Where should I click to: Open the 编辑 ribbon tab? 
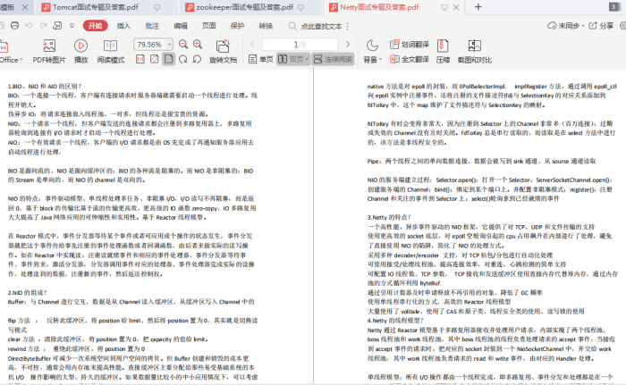pos(181,26)
